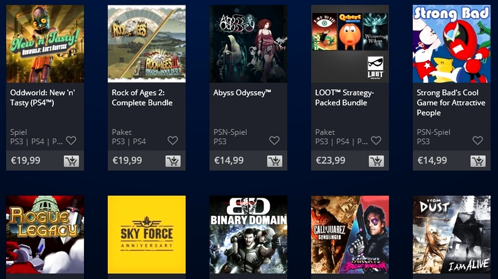
Task: Add Abyss Odyssey to cart
Action: [275, 161]
